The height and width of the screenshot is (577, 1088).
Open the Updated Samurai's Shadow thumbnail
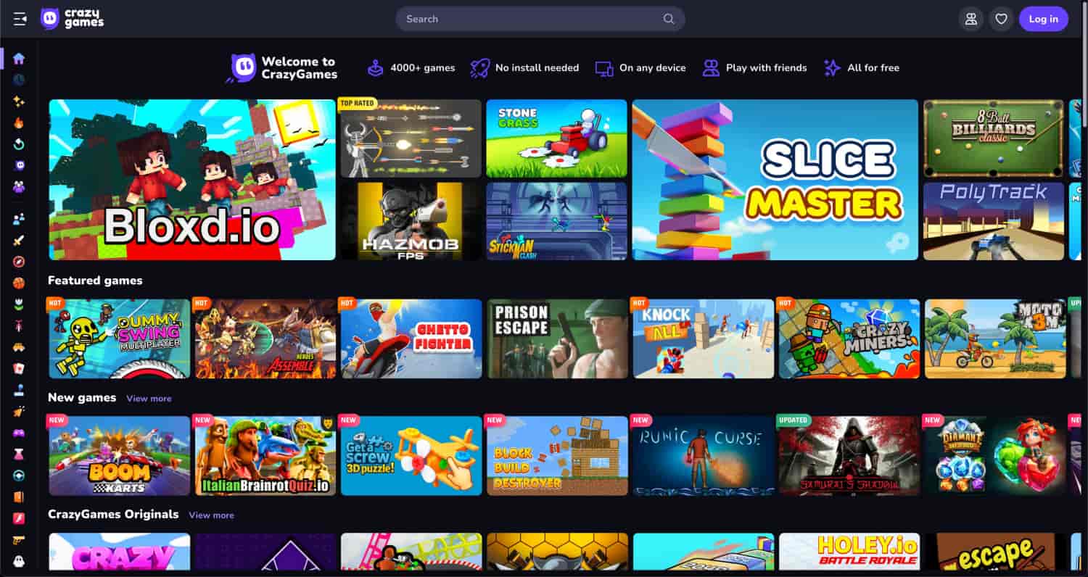point(849,455)
